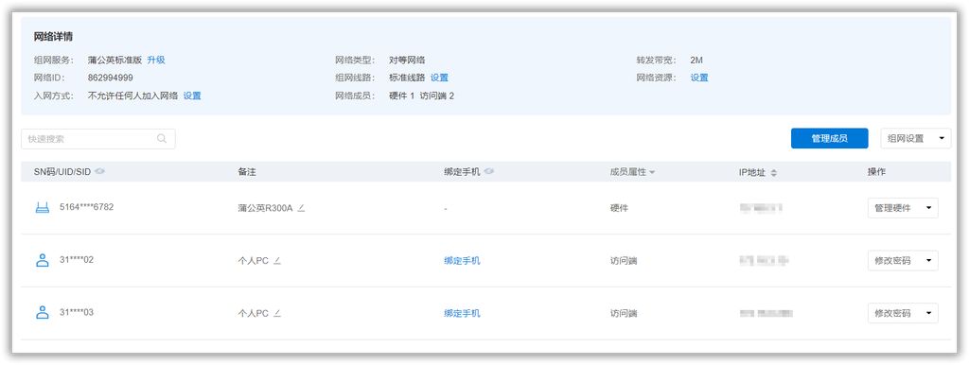Click 绑定手机 link for 31****03

click(x=462, y=313)
